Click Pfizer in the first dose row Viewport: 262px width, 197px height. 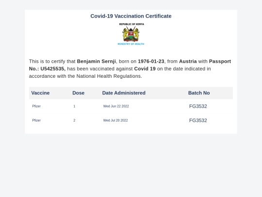click(x=36, y=106)
